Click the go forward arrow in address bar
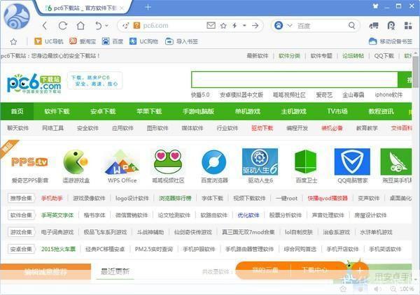420x295 pixels. pos(255,26)
